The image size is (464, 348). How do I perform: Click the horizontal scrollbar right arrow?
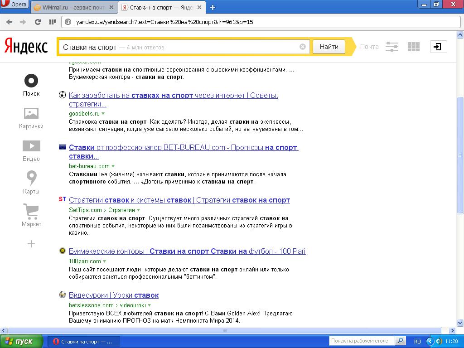click(453, 330)
